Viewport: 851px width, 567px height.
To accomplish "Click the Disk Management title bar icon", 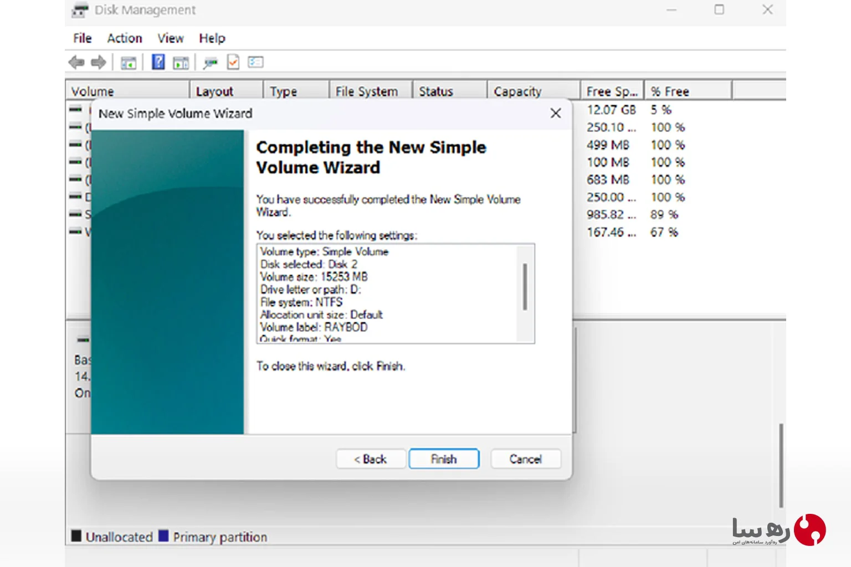I will coord(80,10).
